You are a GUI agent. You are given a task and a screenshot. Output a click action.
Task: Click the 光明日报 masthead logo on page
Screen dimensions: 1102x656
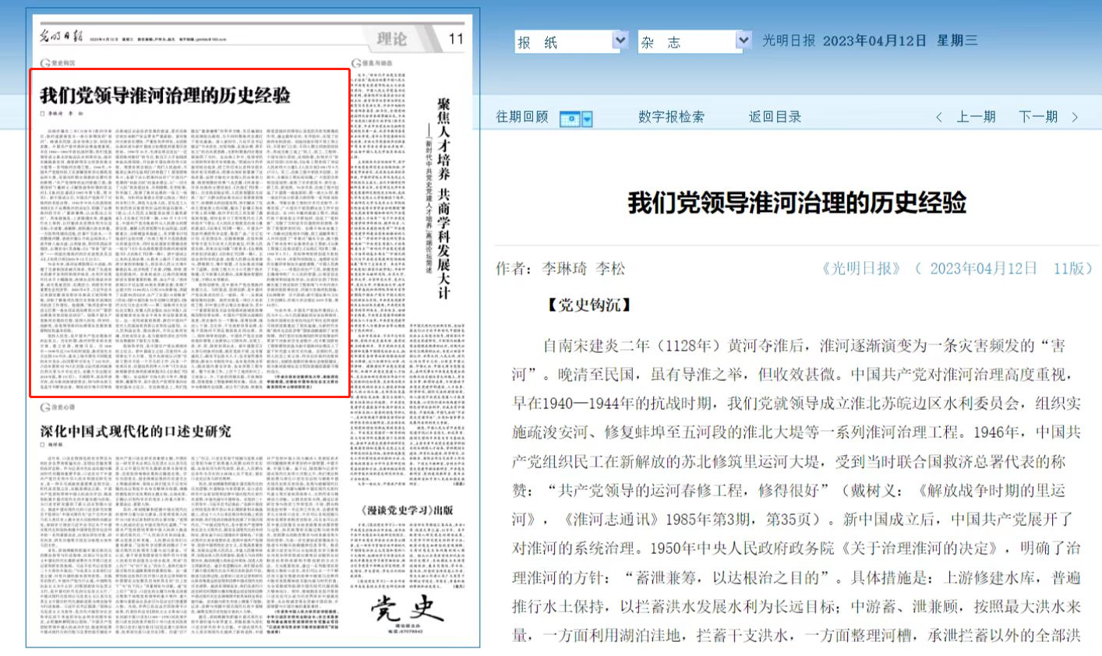coord(62,37)
